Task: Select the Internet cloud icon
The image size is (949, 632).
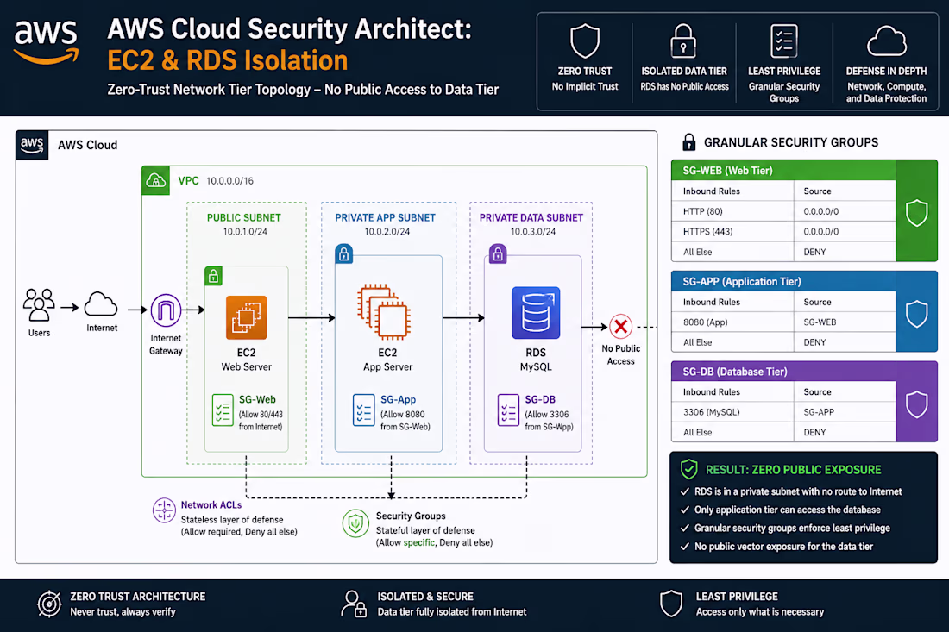Action: click(x=100, y=304)
